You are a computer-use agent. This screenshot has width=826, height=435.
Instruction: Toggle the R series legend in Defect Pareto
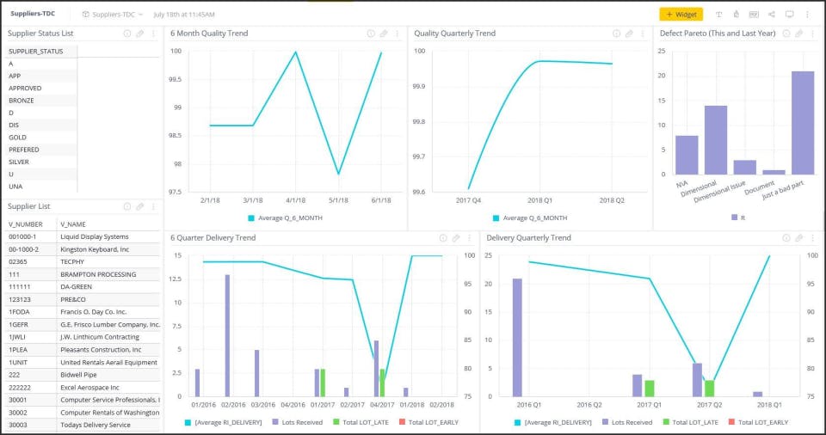tap(738, 217)
